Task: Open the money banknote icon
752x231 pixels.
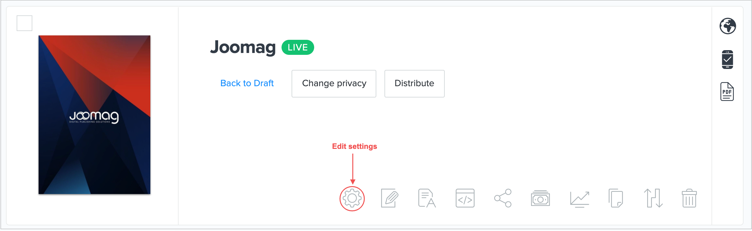Action: click(x=540, y=198)
